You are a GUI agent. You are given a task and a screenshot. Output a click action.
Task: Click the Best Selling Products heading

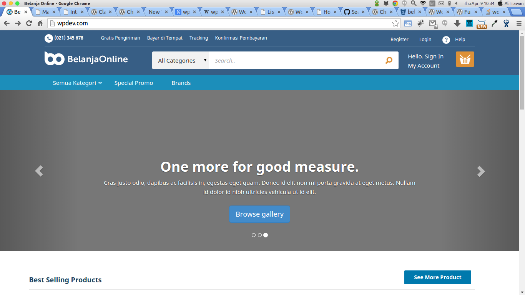[x=65, y=280]
